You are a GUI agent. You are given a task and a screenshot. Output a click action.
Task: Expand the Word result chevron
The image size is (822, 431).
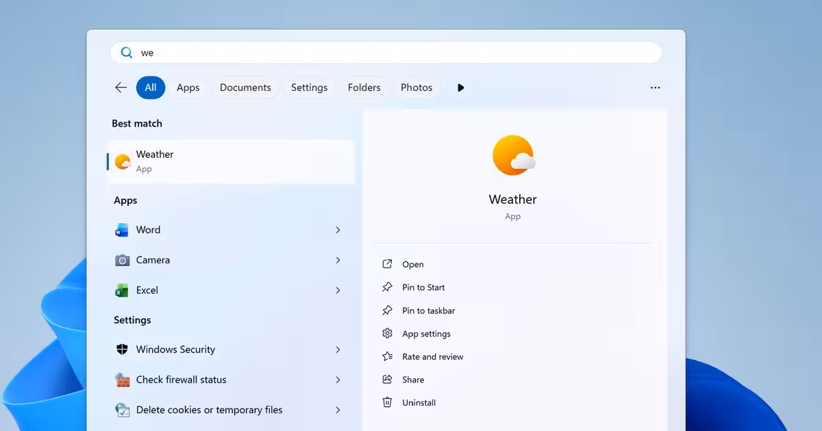[x=338, y=230]
